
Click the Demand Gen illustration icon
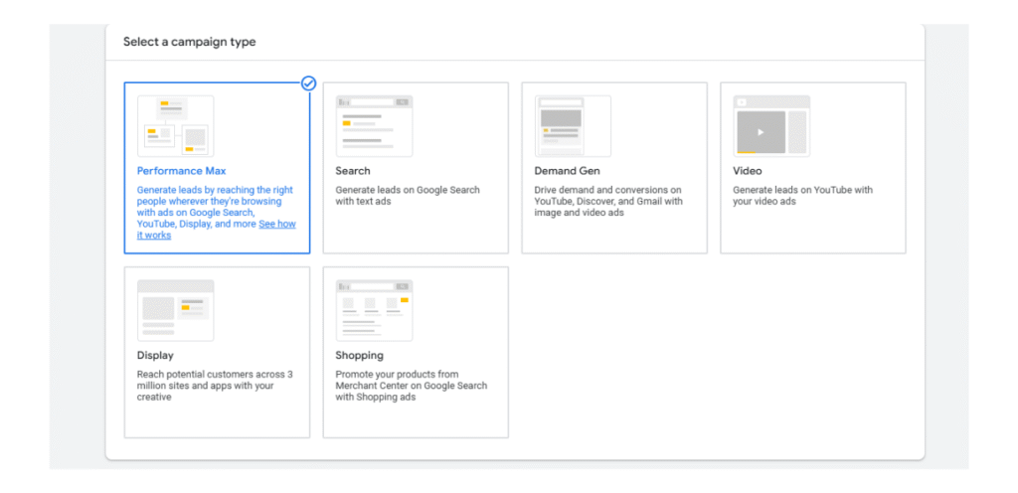coord(573,126)
